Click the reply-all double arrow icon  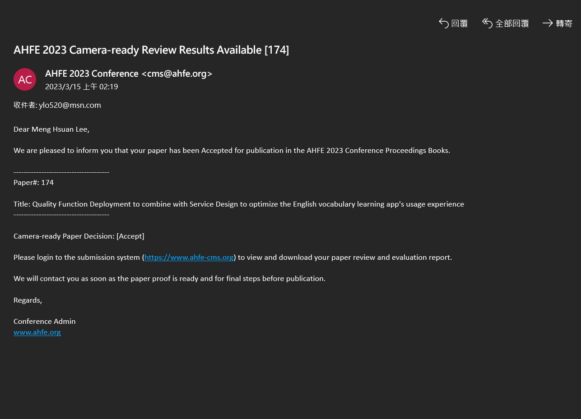tap(487, 23)
